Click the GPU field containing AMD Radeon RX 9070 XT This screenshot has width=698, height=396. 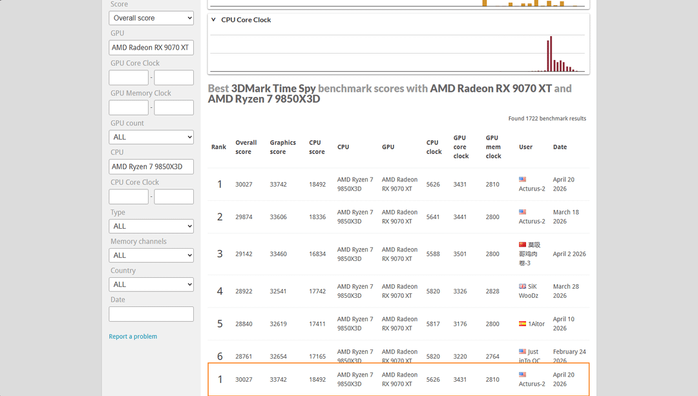click(151, 48)
